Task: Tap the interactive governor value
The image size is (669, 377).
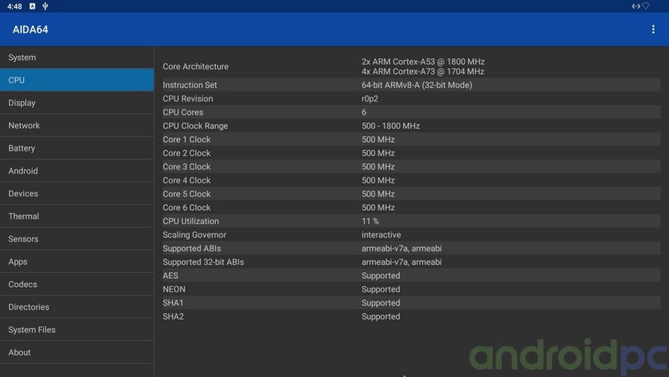Action: [381, 235]
